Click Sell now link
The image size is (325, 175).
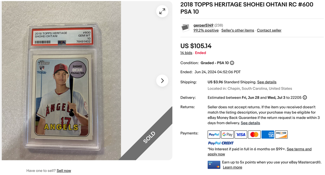click(x=64, y=171)
